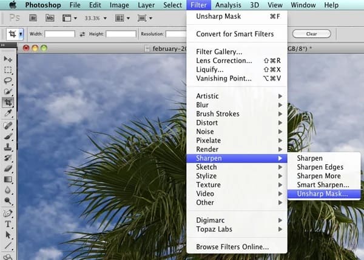Click the crop Width input field

[59, 34]
